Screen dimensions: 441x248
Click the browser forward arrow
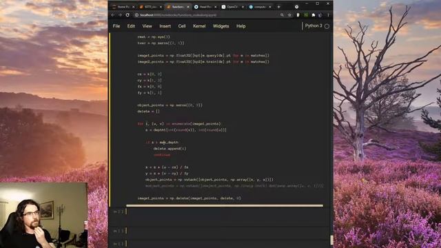tap(120, 15)
